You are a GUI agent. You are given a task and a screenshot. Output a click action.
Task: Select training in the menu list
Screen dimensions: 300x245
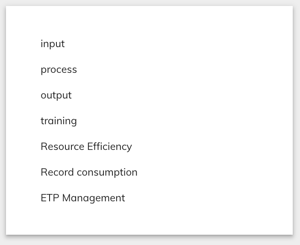coord(59,121)
